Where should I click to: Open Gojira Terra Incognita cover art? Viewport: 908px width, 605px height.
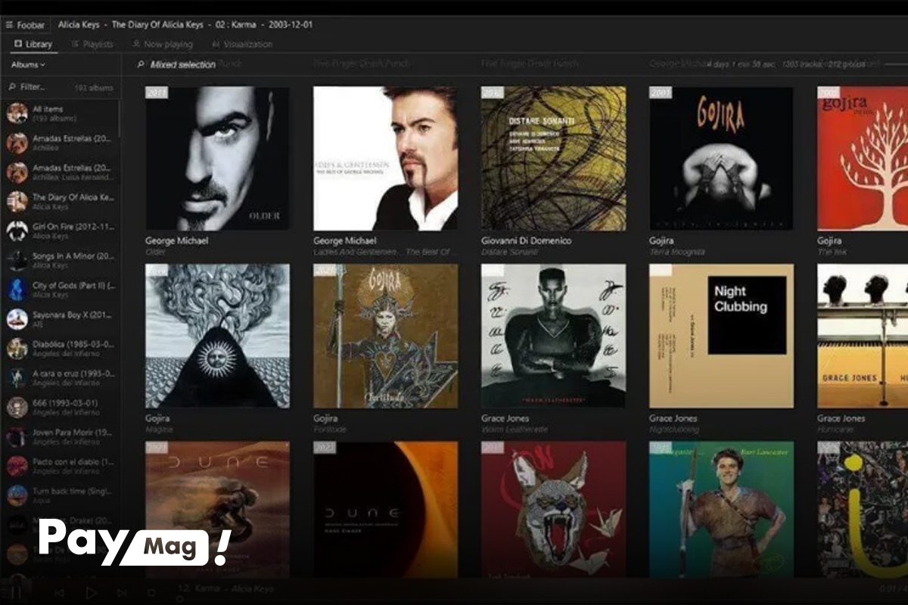coord(721,158)
